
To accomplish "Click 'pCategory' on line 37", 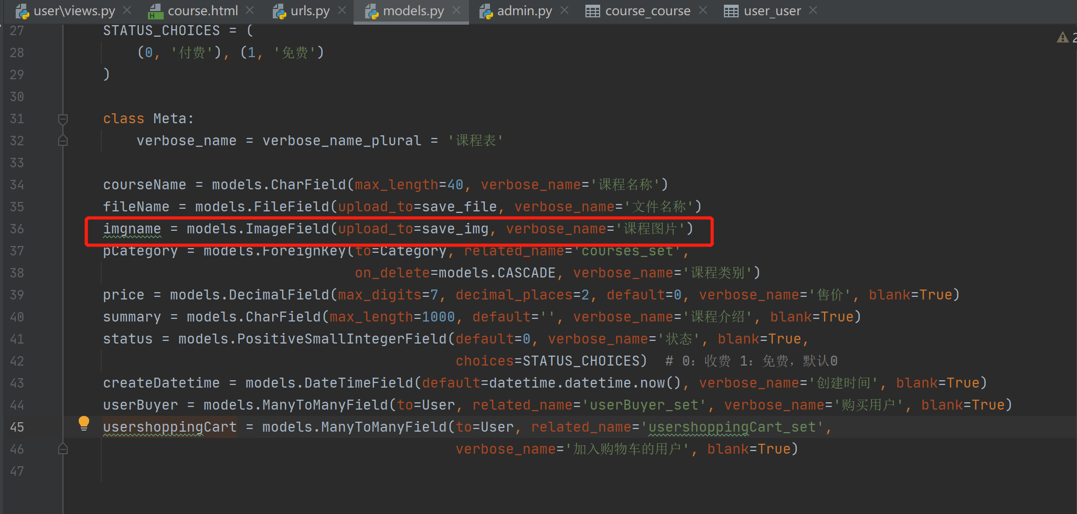I will click(x=141, y=251).
